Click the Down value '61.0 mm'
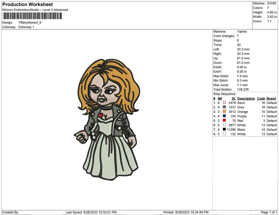279x215 pixels. pyautogui.click(x=243, y=63)
